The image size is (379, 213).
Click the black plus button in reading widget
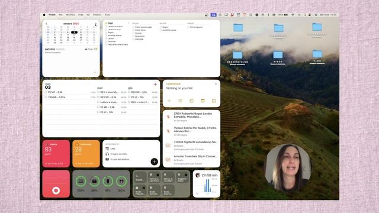(154, 162)
